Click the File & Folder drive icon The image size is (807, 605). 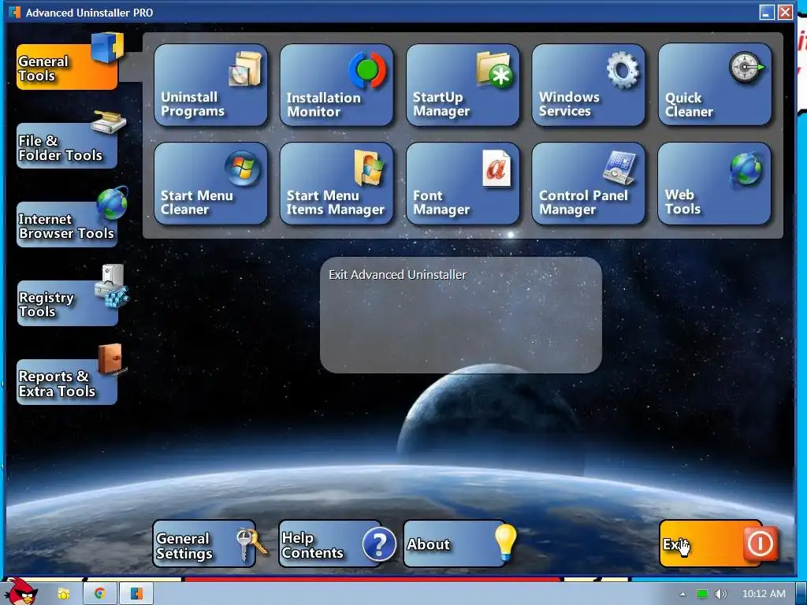tap(109, 122)
